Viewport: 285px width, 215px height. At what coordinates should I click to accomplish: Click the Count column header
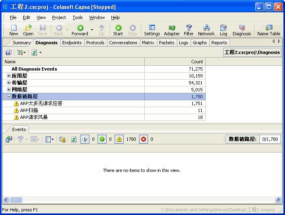[175, 62]
